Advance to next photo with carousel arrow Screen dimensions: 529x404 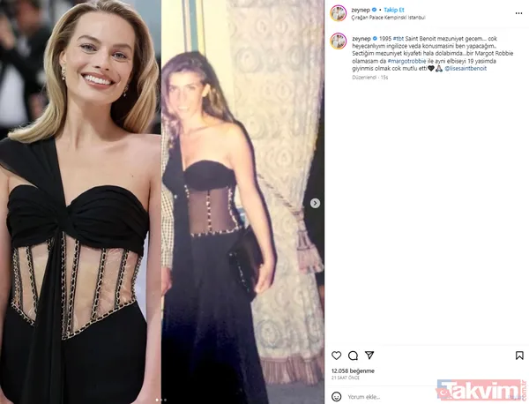[315, 203]
